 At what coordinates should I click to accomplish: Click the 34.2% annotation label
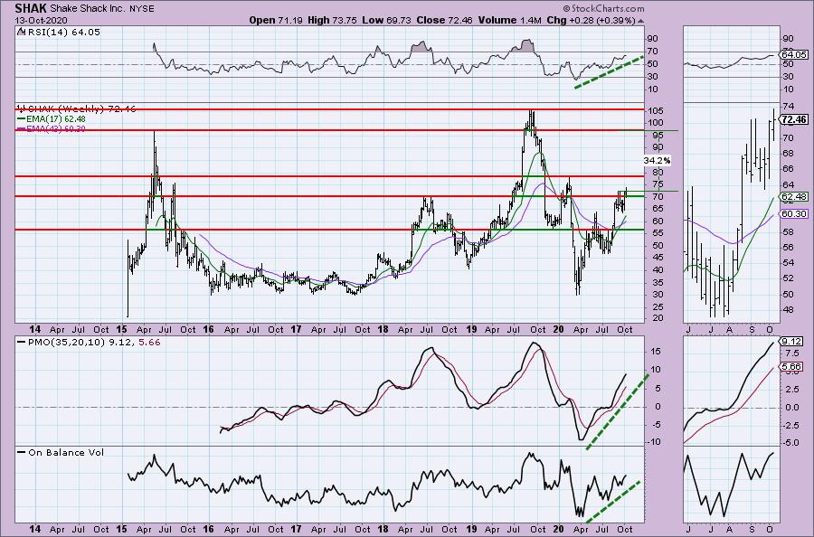tap(657, 160)
